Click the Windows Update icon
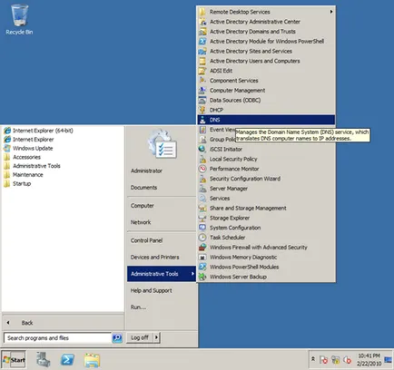Screen dimensions: 394x370 tap(7, 148)
